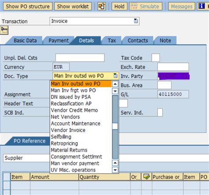This screenshot has width=209, height=195.
Task: Click the Amount column header
Action: (x=54, y=177)
